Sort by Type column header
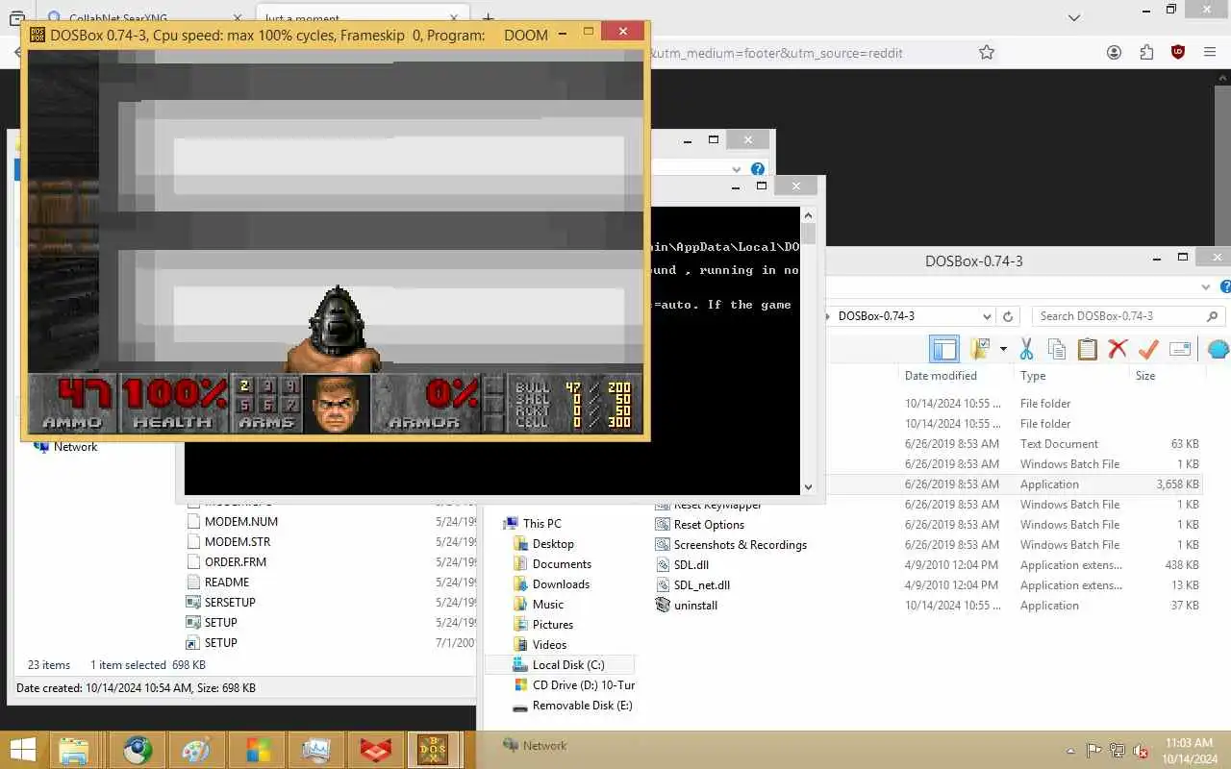This screenshot has width=1231, height=769. [x=1033, y=376]
